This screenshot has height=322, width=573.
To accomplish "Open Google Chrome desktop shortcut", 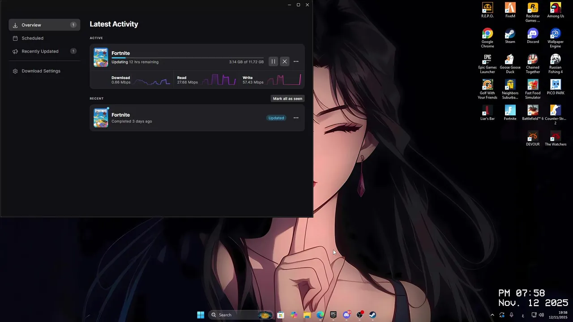I will pos(487,38).
